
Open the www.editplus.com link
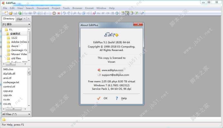pos(112,70)
